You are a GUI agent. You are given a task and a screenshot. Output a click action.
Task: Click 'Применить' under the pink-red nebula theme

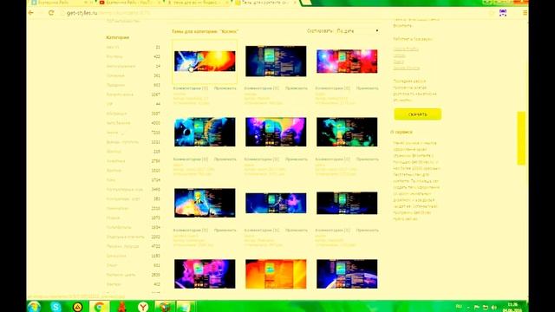coord(368,88)
